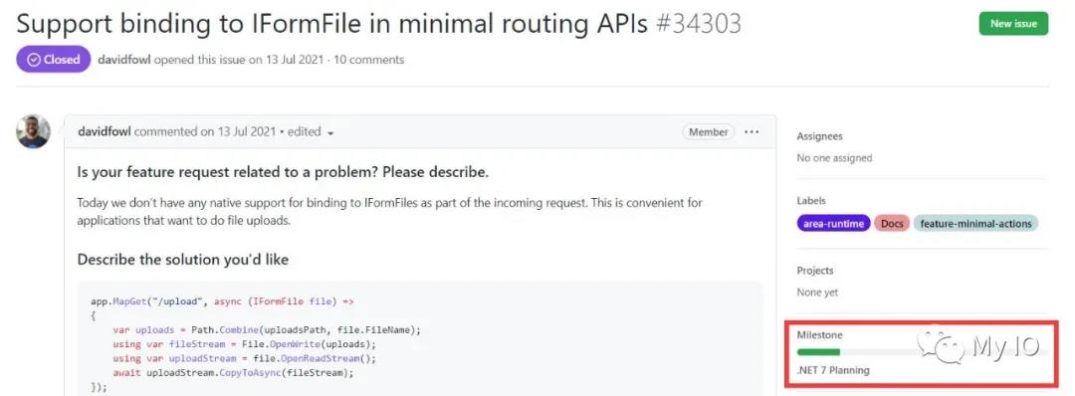Screen dimensions: 1075x396
Task: Open the three-dots comment options menu
Action: pos(752,132)
